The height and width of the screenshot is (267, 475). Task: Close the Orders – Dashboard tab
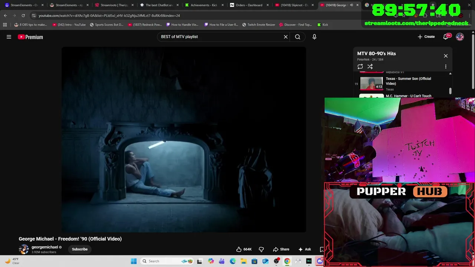click(268, 5)
